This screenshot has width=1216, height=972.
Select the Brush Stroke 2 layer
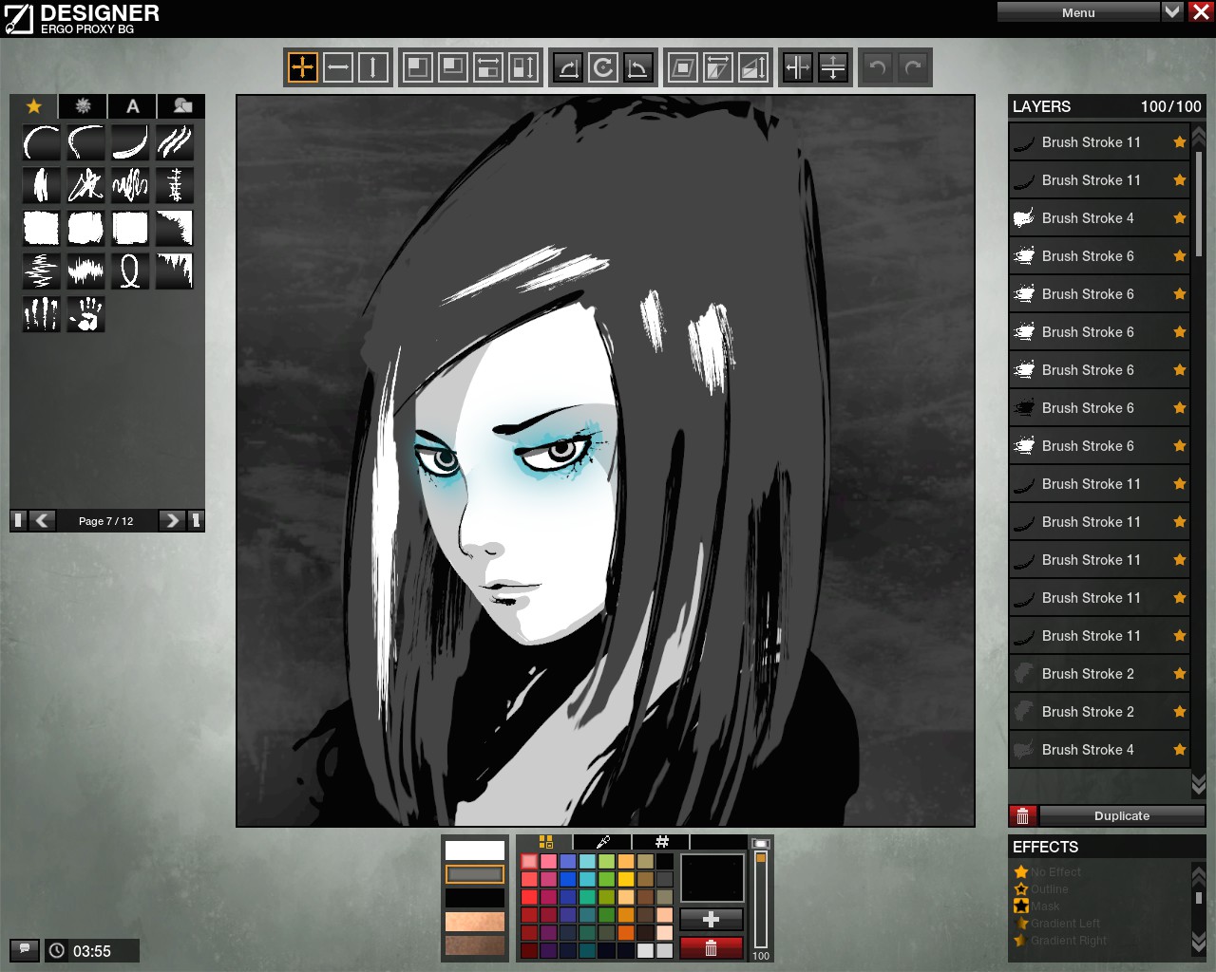click(1088, 674)
